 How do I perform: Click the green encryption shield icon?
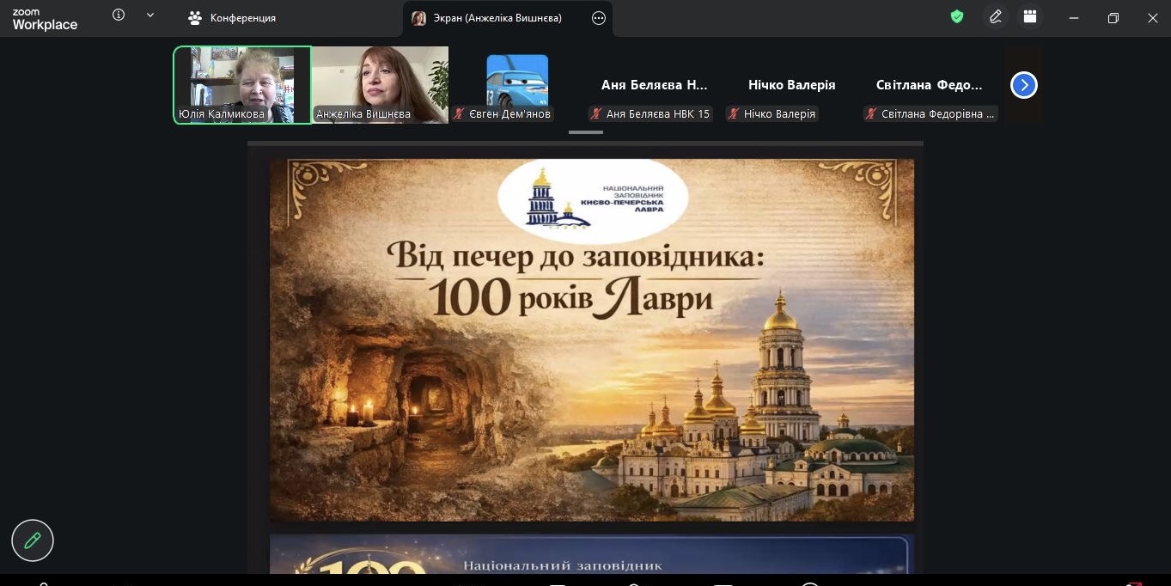coord(956,16)
